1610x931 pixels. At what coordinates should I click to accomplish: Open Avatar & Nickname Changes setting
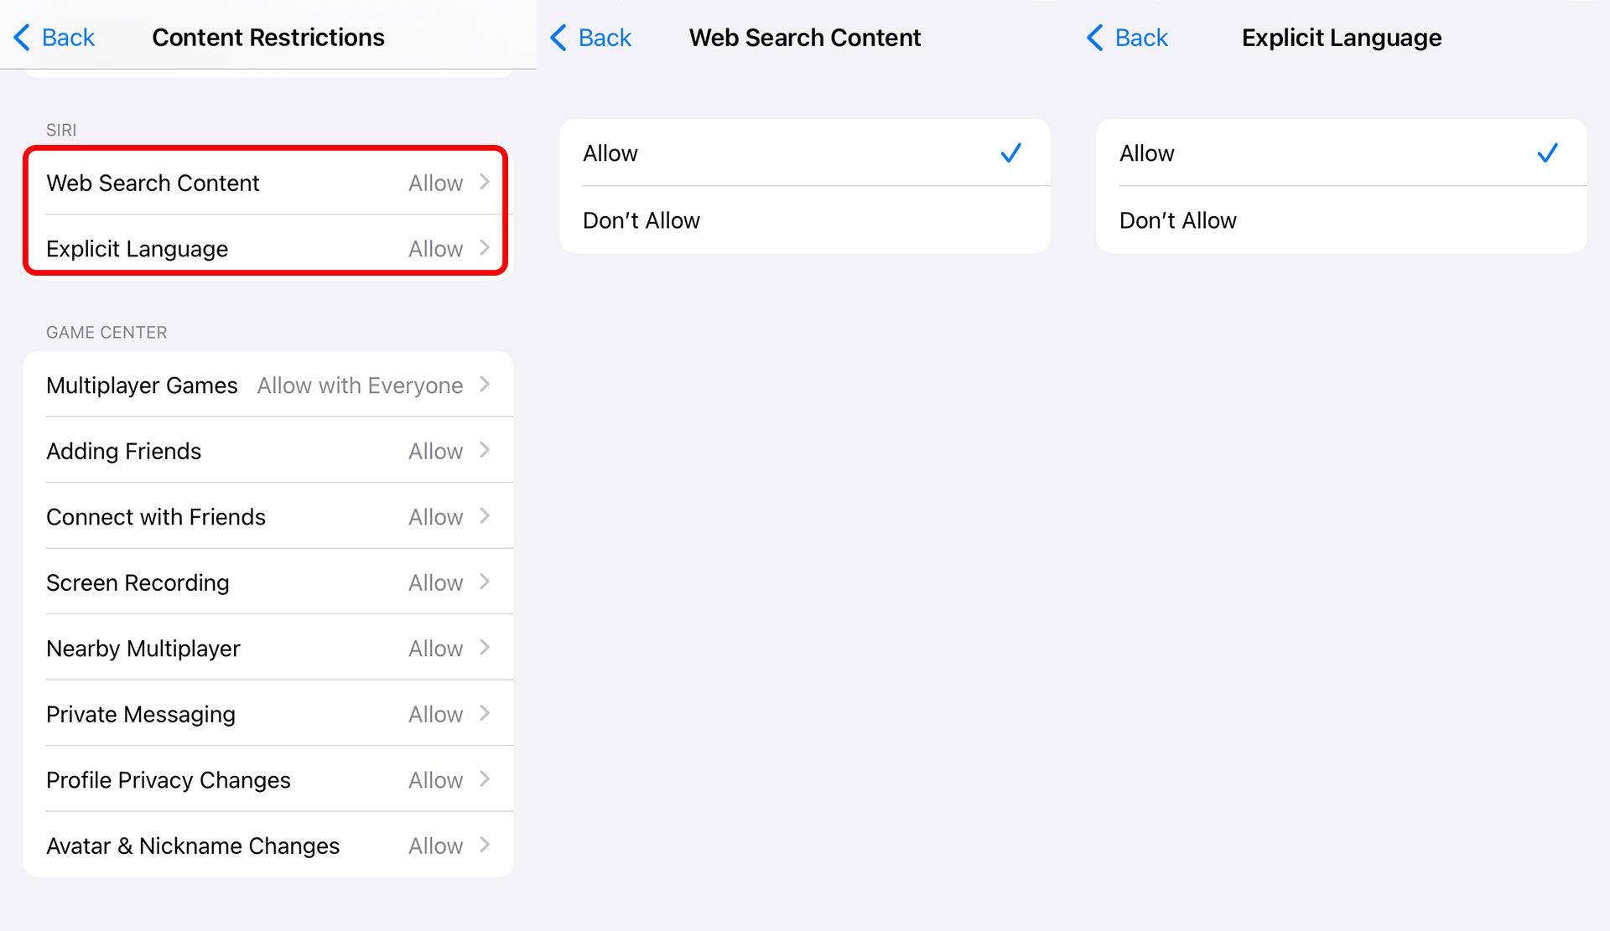click(x=268, y=845)
